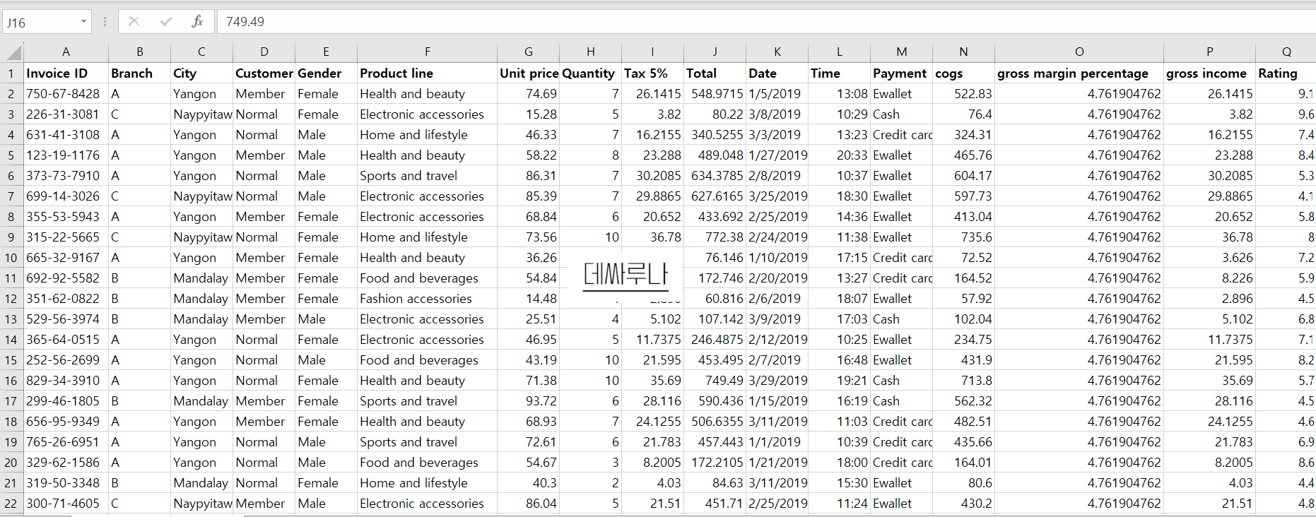1316x517 pixels.
Task: Click the Enter checkmark formula bar icon
Action: (166, 22)
